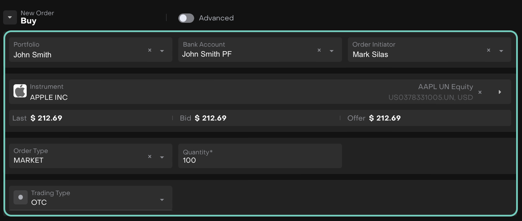Toggle the Advanced switch on
This screenshot has height=221, width=522.
pyautogui.click(x=186, y=18)
